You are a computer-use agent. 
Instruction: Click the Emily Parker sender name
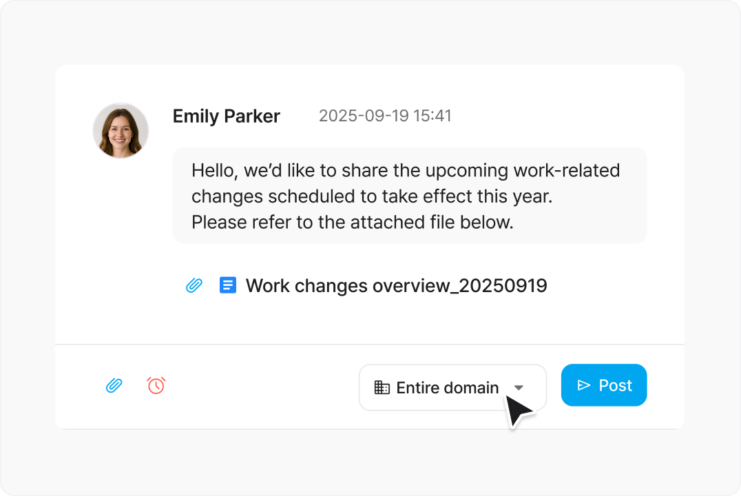(x=226, y=116)
